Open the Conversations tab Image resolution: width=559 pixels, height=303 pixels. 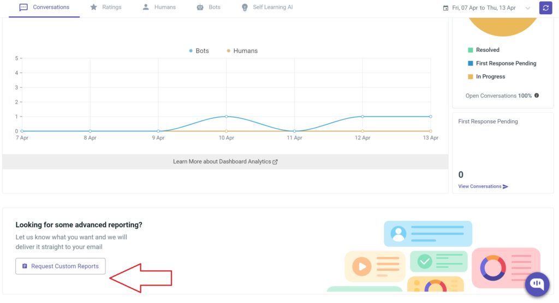coord(44,8)
